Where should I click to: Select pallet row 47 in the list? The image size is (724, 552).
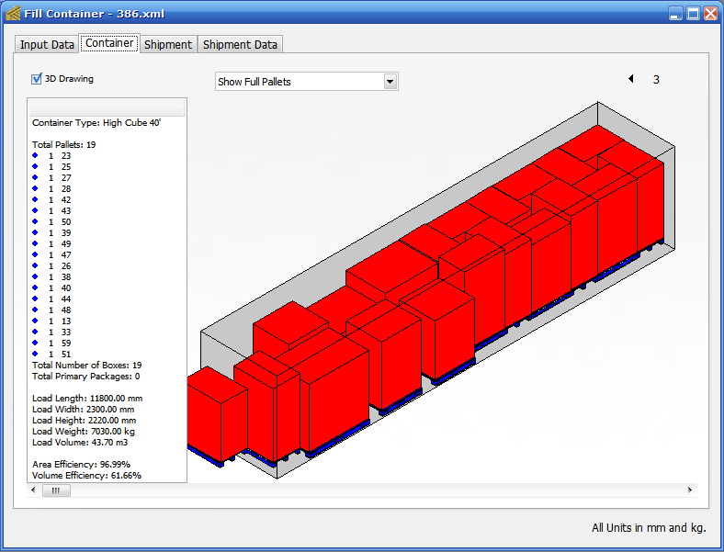[51, 255]
